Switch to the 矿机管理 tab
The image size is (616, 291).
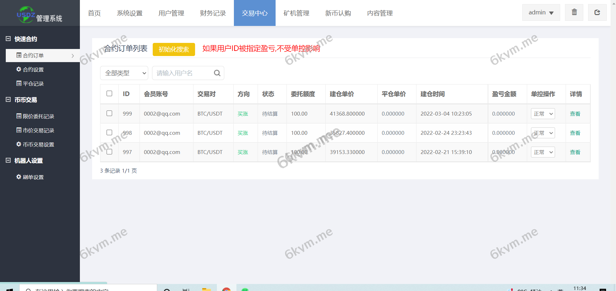tap(296, 13)
